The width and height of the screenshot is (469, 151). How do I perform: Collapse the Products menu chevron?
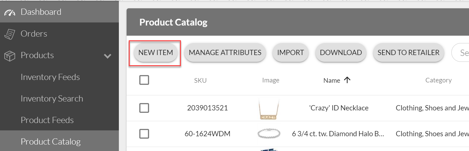[x=107, y=56]
